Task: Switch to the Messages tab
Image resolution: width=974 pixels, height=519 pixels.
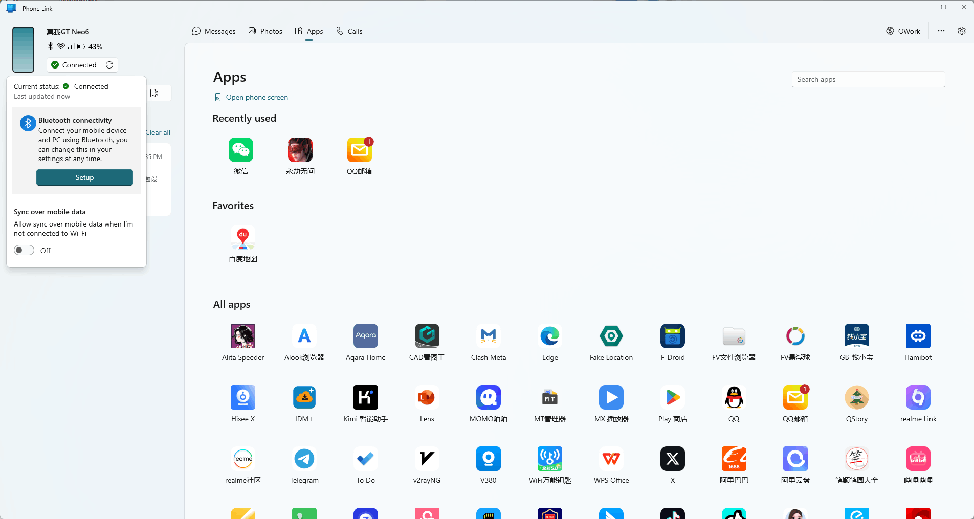Action: (214, 31)
